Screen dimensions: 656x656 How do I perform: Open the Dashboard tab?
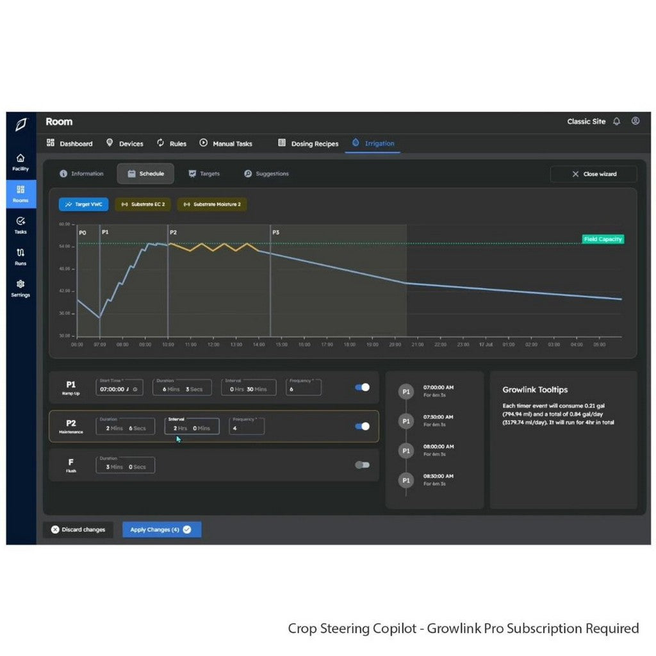pos(69,143)
